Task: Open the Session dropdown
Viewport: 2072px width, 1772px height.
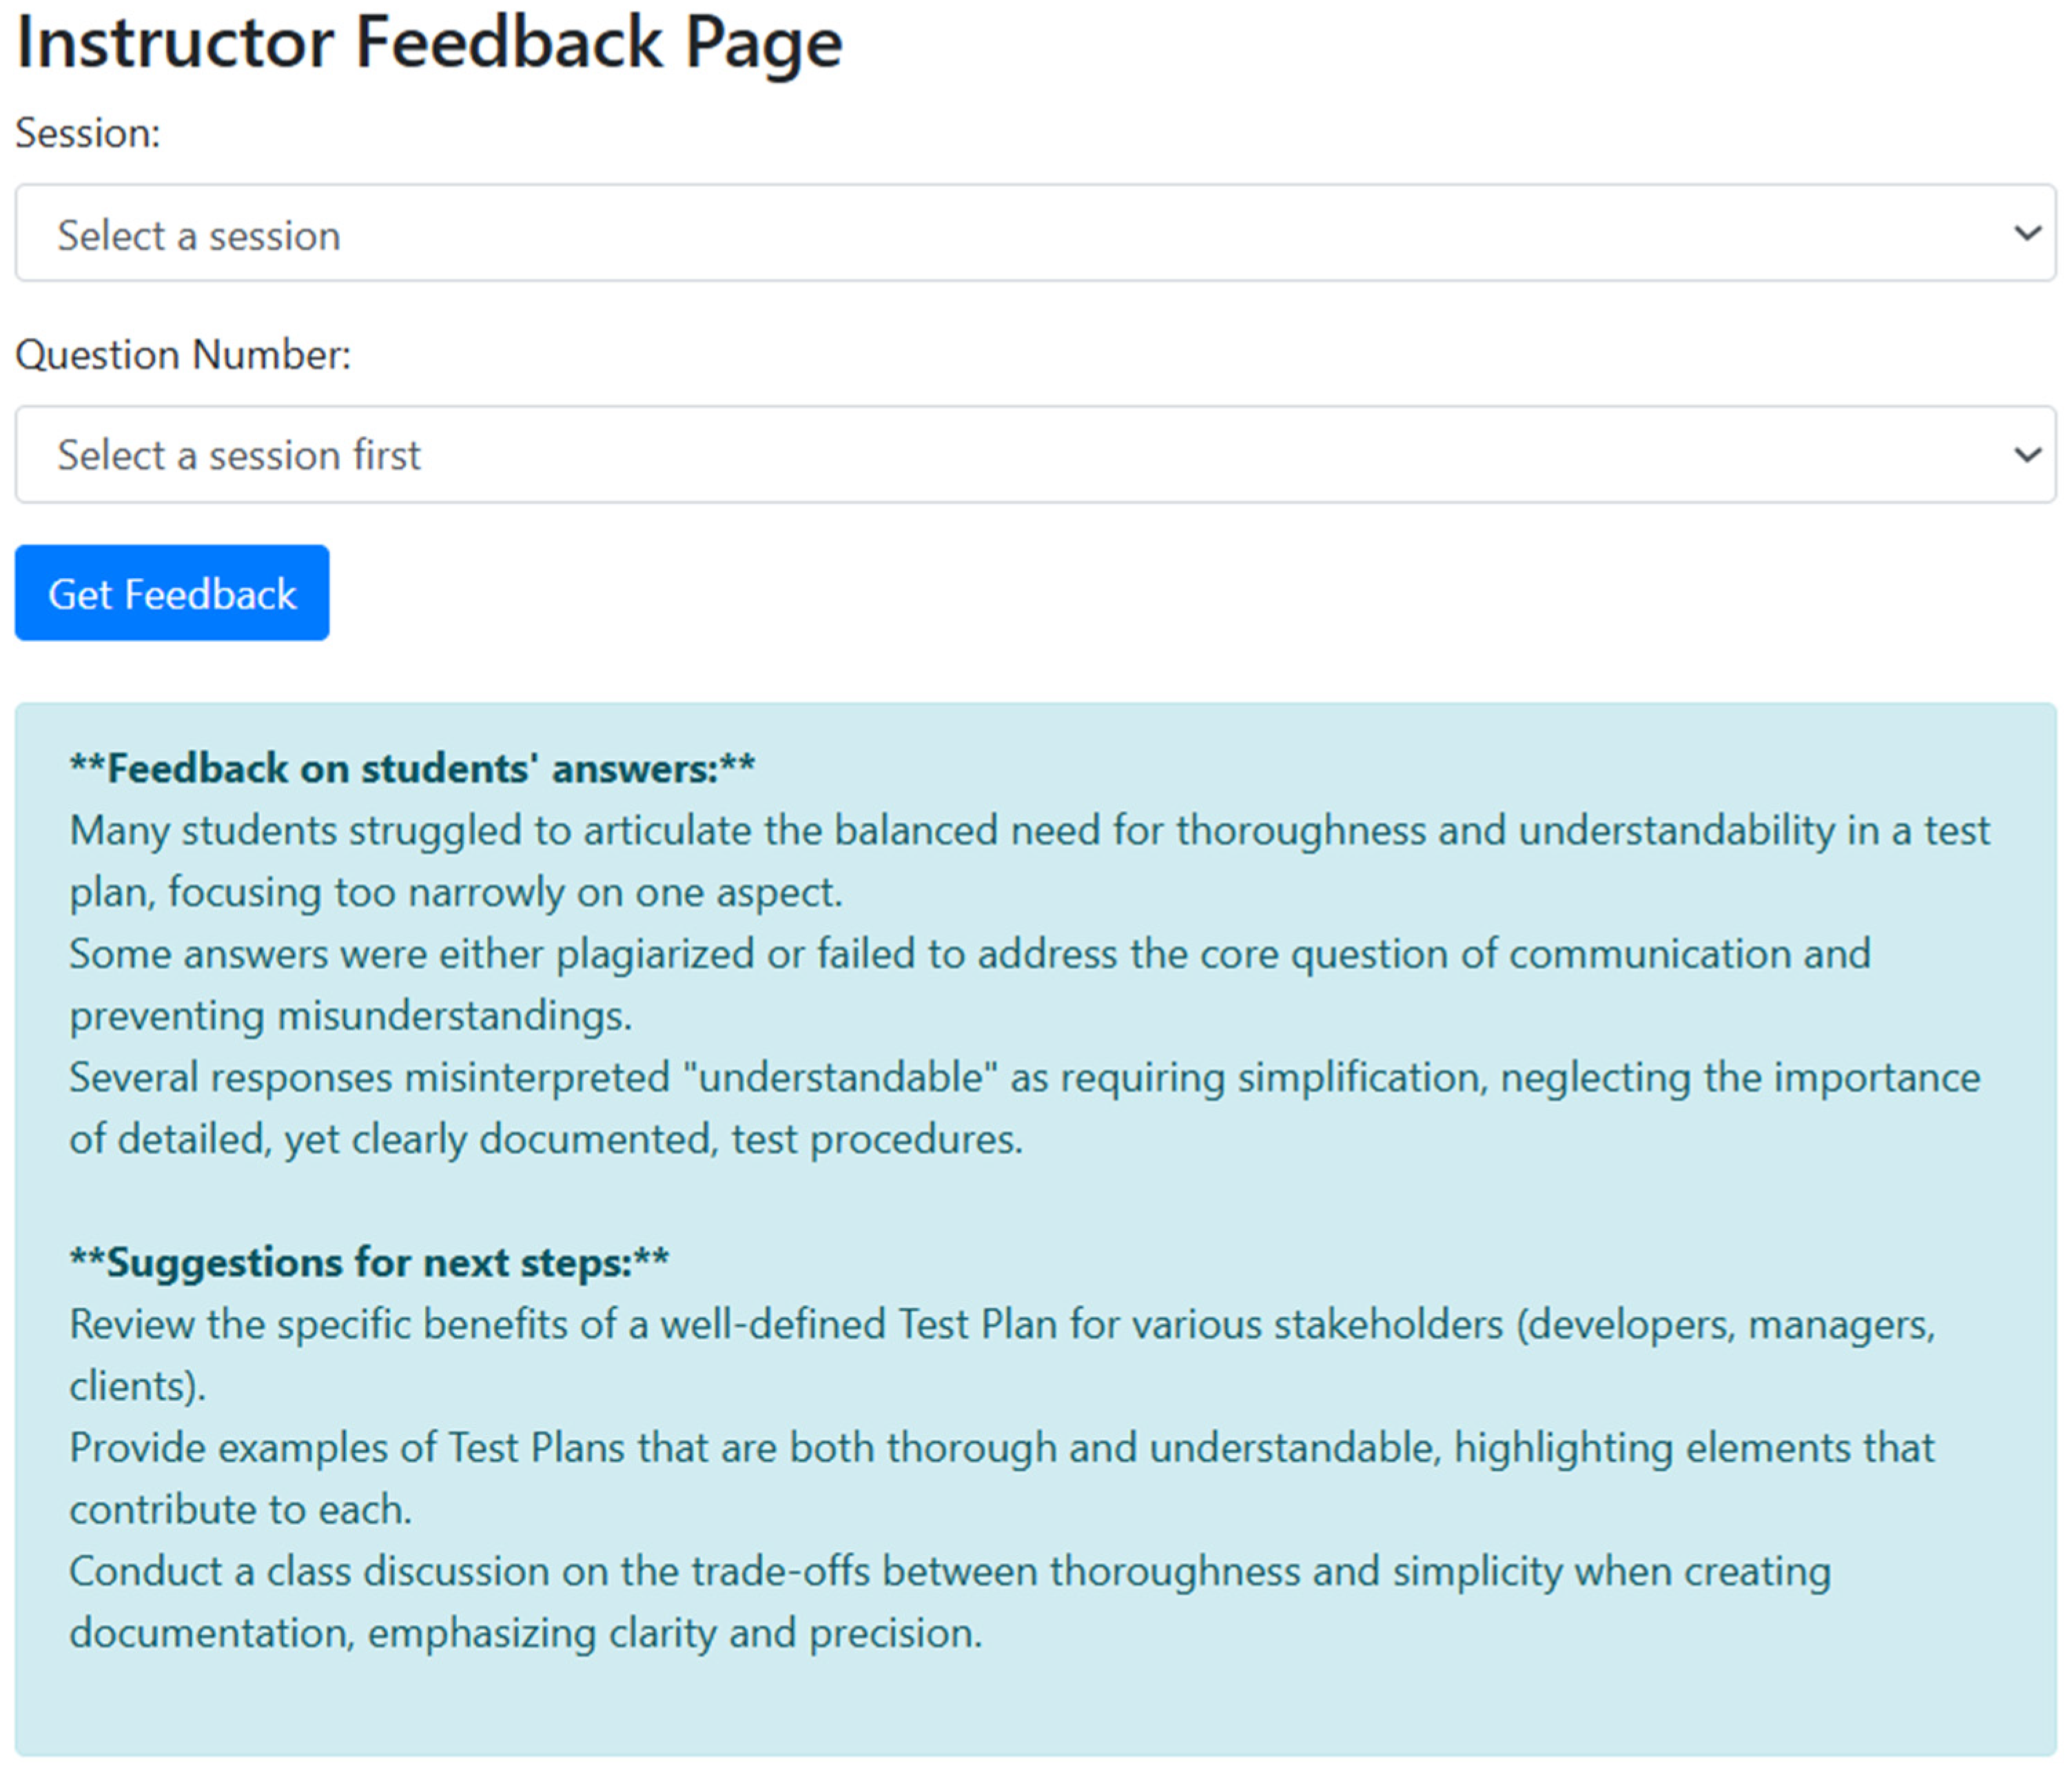Action: click(x=1034, y=233)
